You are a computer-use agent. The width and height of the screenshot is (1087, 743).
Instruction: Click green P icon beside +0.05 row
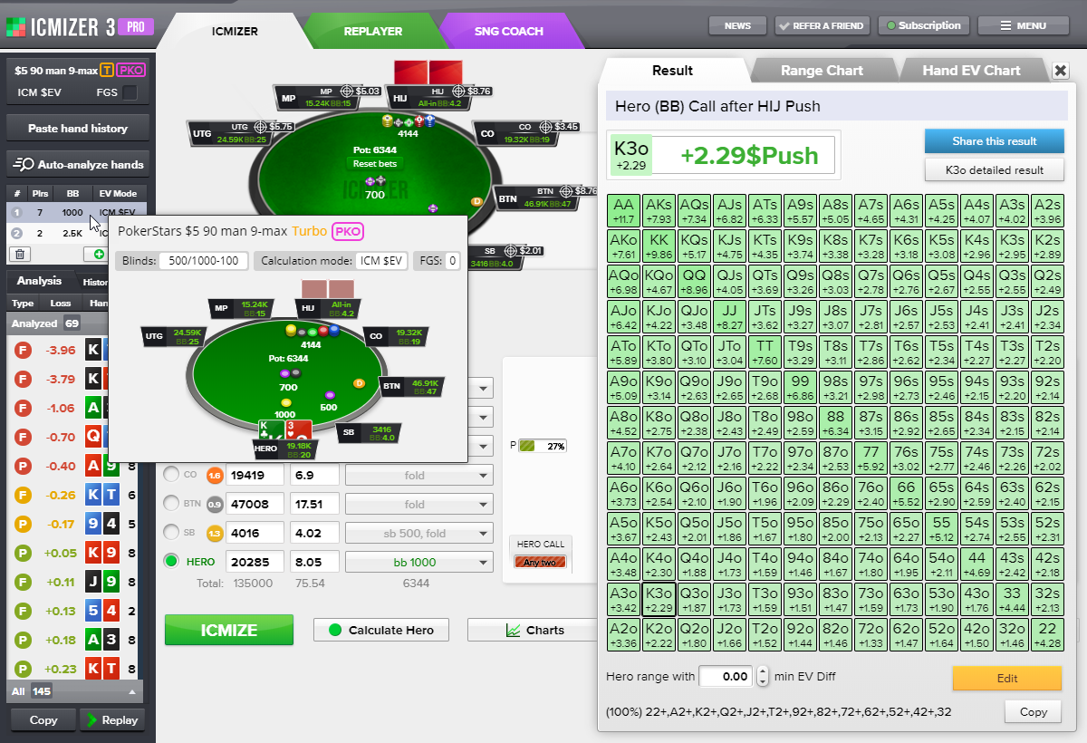[x=25, y=553]
